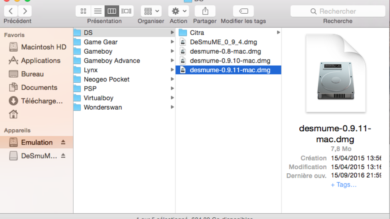Open the home folder icon in sidebar

click(13, 114)
